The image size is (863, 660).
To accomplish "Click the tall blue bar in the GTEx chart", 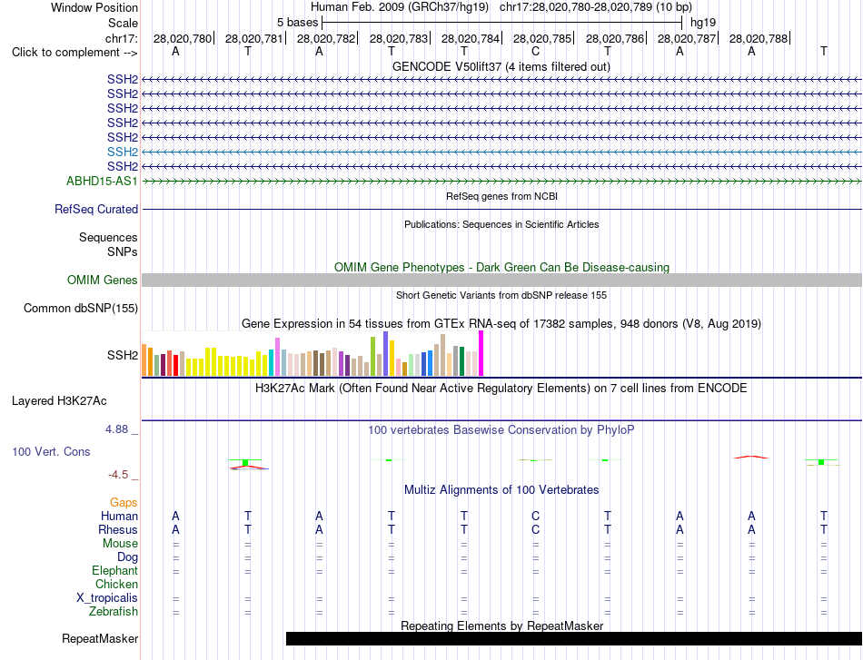I will (386, 354).
